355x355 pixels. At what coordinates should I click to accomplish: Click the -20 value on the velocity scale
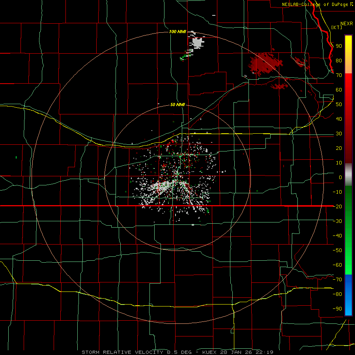337,206
